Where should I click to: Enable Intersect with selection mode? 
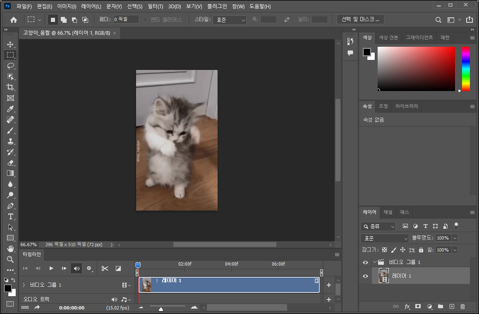85,20
